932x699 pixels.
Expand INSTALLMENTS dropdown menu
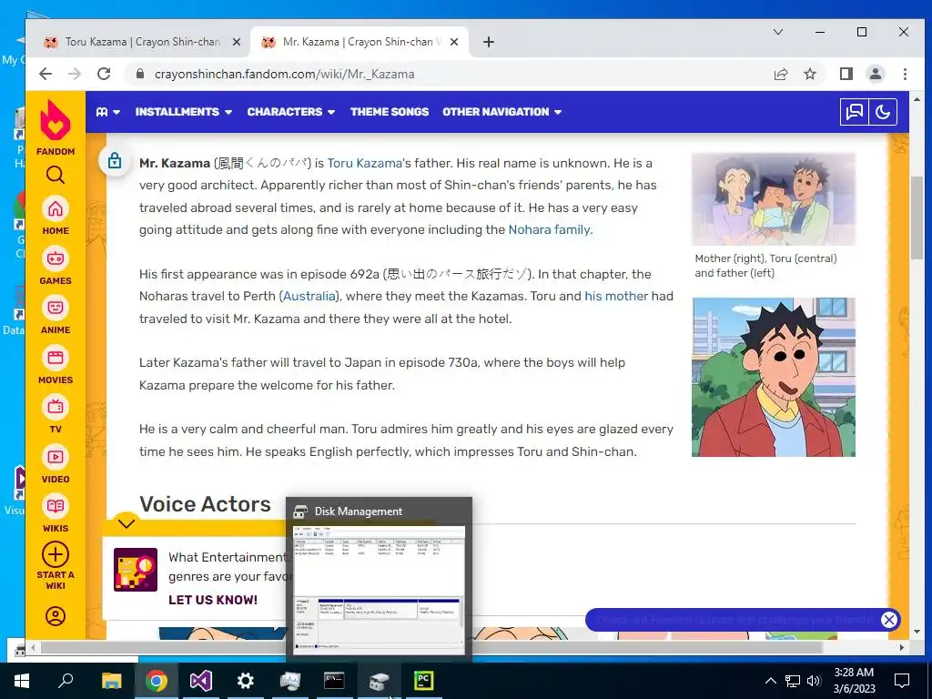click(x=183, y=112)
